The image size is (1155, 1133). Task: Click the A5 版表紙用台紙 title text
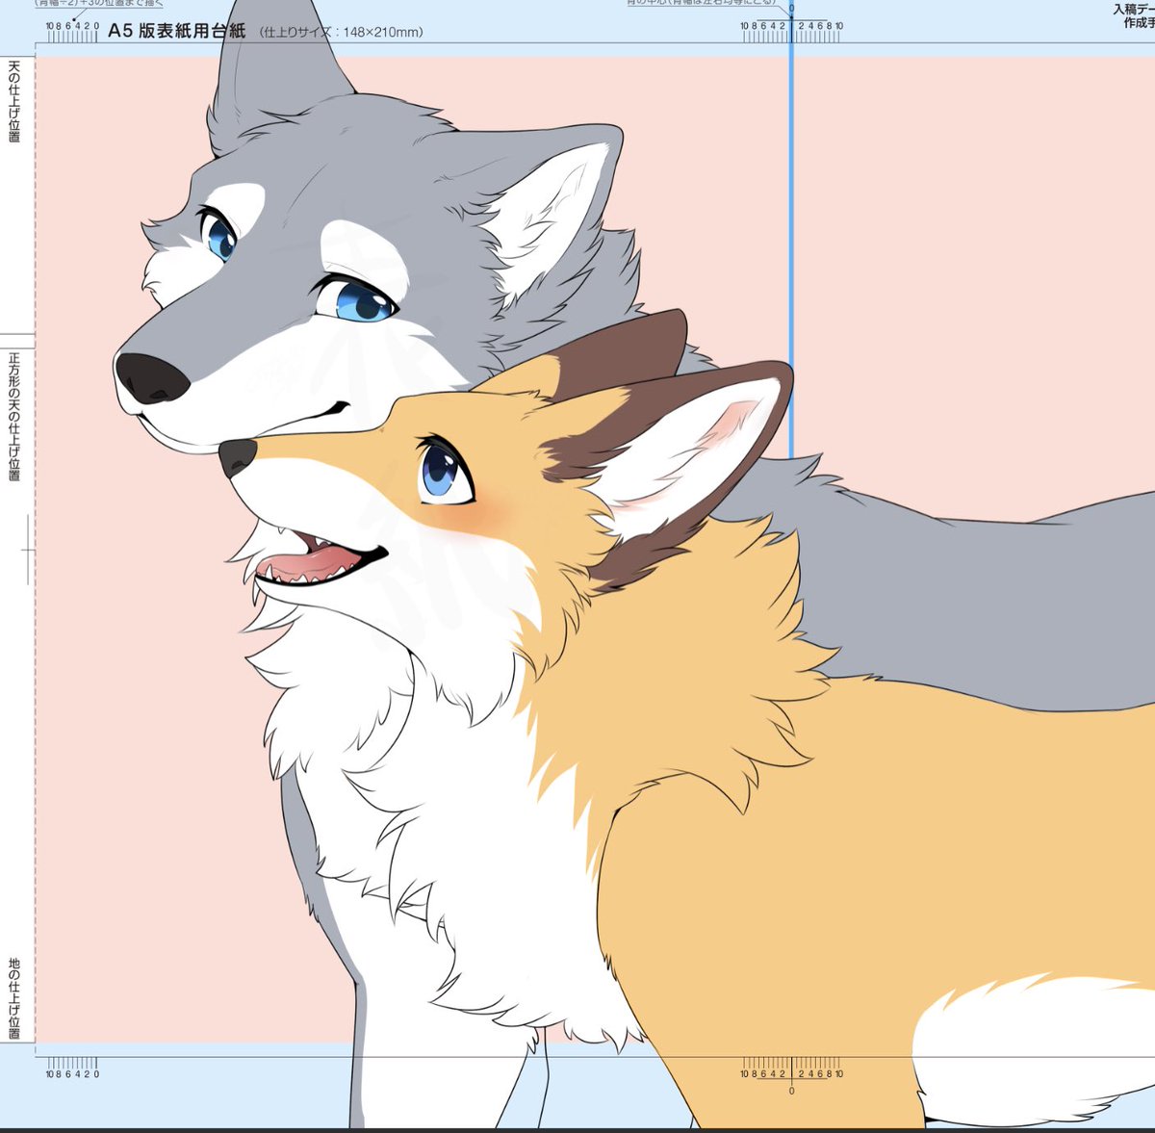pos(176,31)
